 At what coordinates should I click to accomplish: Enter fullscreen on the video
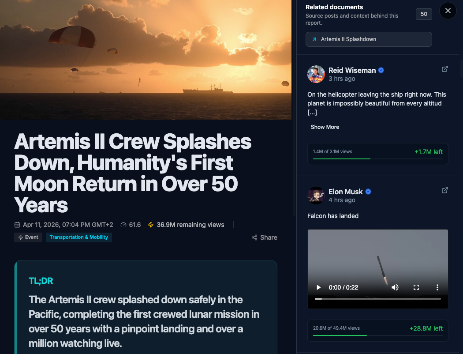pos(416,287)
